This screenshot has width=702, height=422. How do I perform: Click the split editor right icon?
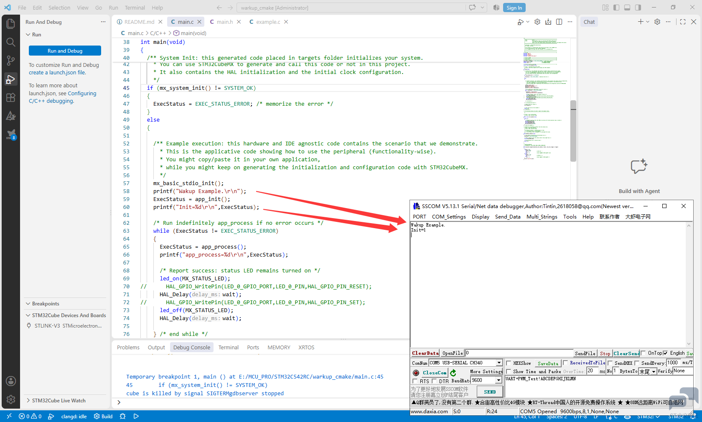click(x=559, y=22)
